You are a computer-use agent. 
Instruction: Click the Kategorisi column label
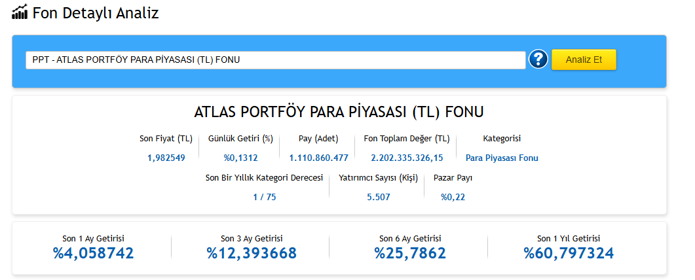coord(502,139)
